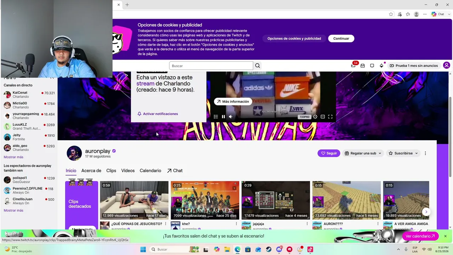Image resolution: width=453 pixels, height=255 pixels.
Task: Pause the featured stream video
Action: (223, 117)
